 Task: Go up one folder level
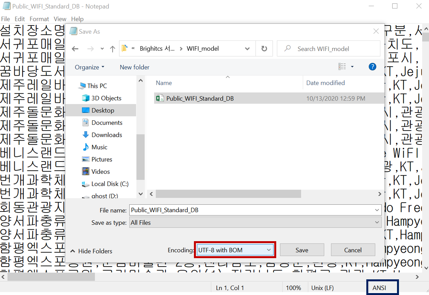[113, 49]
